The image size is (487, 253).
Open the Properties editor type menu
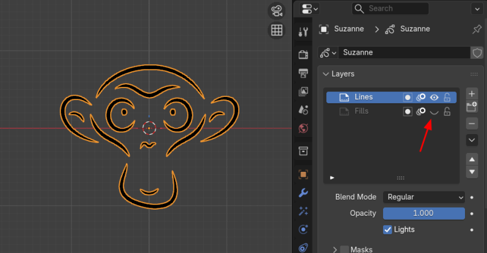(309, 9)
